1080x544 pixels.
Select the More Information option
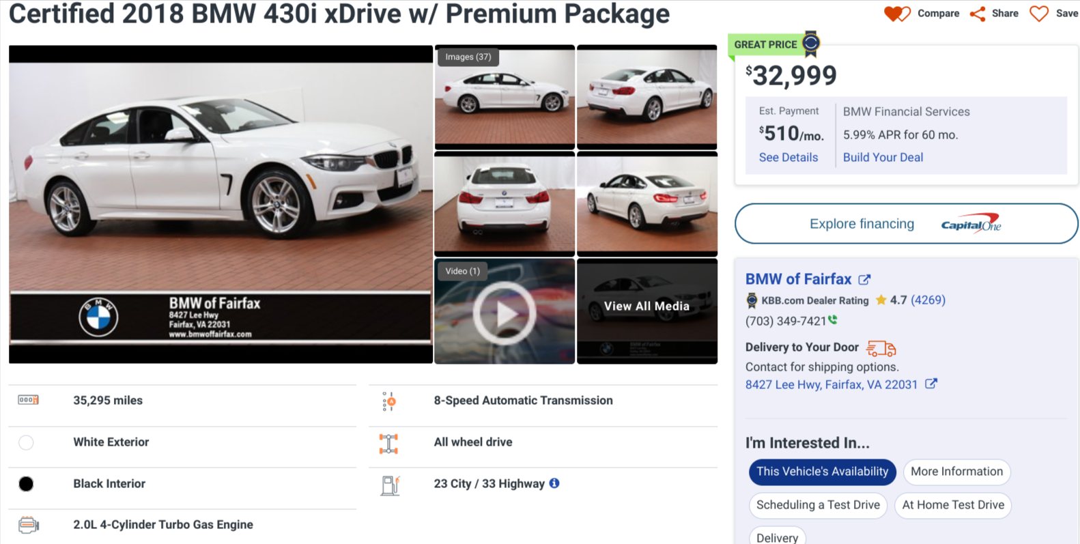click(x=956, y=472)
